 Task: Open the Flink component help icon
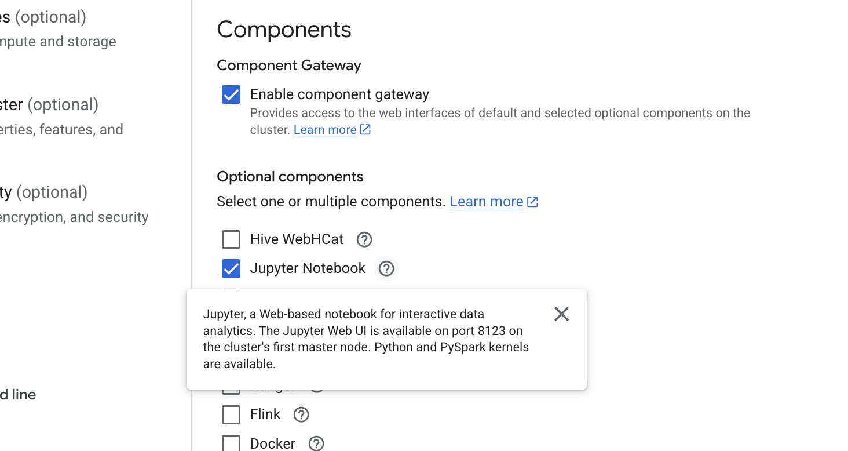tap(301, 414)
